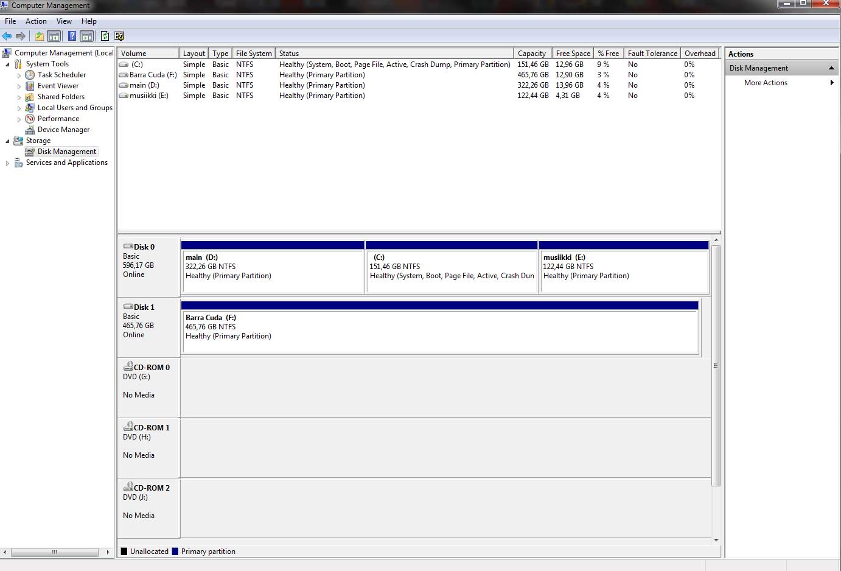Sort by the % Free column header
The height and width of the screenshot is (571, 841).
click(609, 54)
